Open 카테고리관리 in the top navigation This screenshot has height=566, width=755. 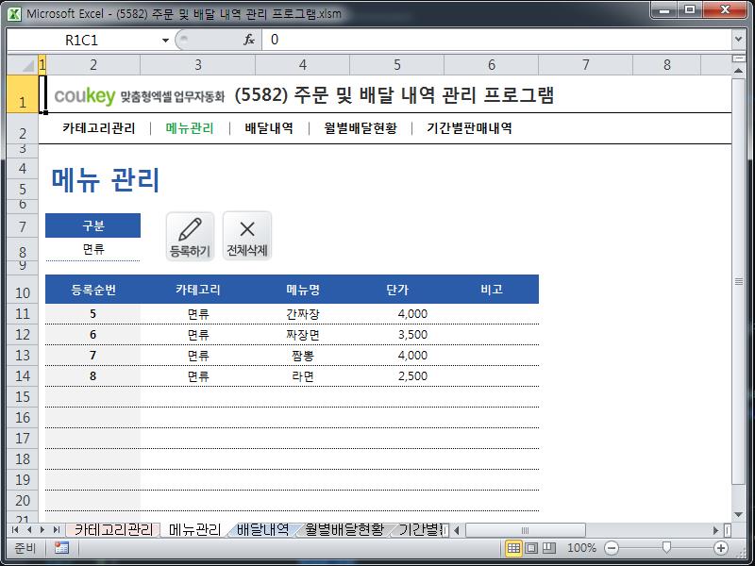(x=99, y=128)
